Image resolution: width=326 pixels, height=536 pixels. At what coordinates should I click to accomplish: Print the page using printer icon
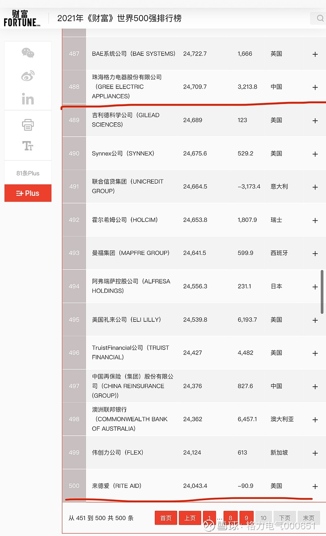pos(28,125)
